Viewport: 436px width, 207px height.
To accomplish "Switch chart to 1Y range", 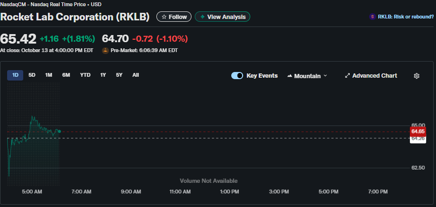I will click(103, 75).
